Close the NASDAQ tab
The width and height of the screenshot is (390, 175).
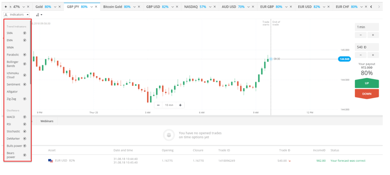click(214, 7)
